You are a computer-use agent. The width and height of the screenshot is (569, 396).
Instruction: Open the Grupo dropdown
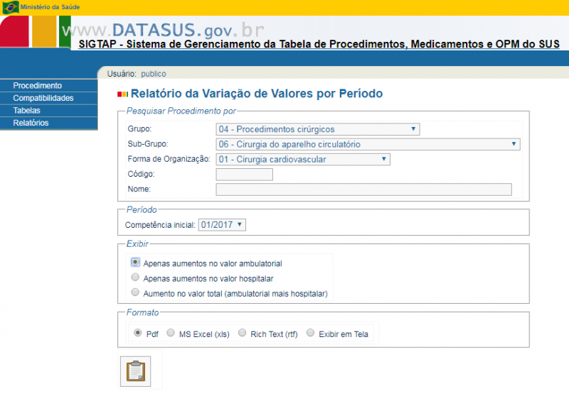pos(317,129)
